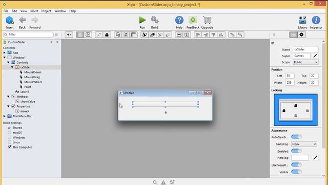Click the lock control icon
Viewport: 328px width, 185px height.
coord(107,35)
